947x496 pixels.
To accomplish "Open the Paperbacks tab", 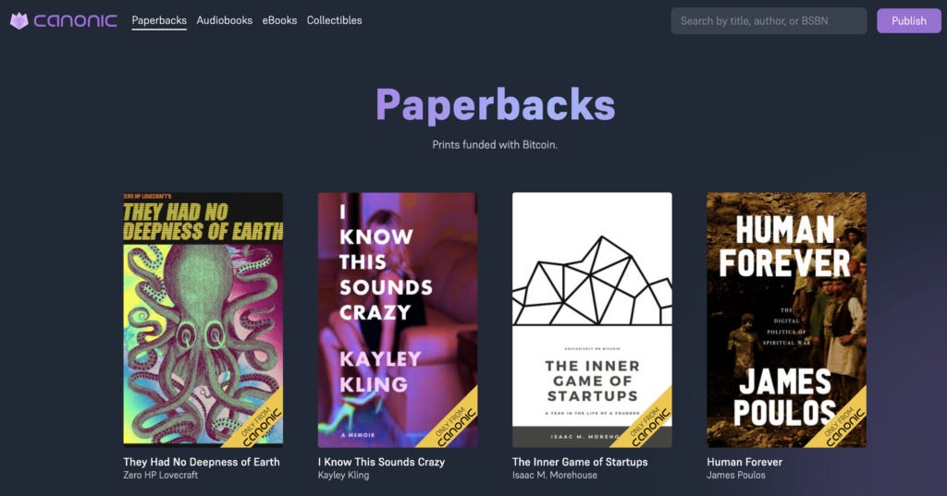I will pos(159,20).
